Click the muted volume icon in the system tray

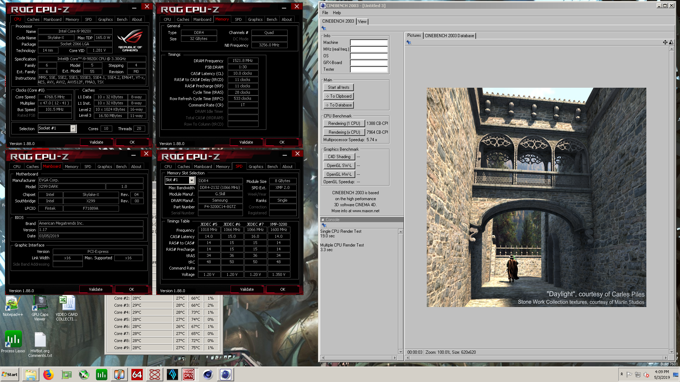click(646, 375)
